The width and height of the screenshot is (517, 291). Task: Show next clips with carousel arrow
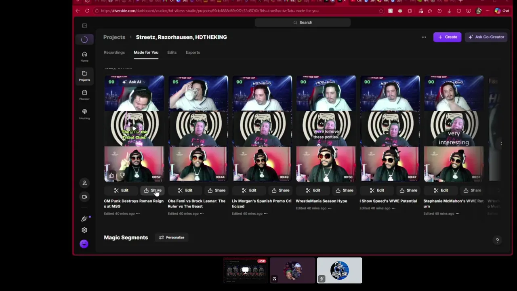point(501,143)
